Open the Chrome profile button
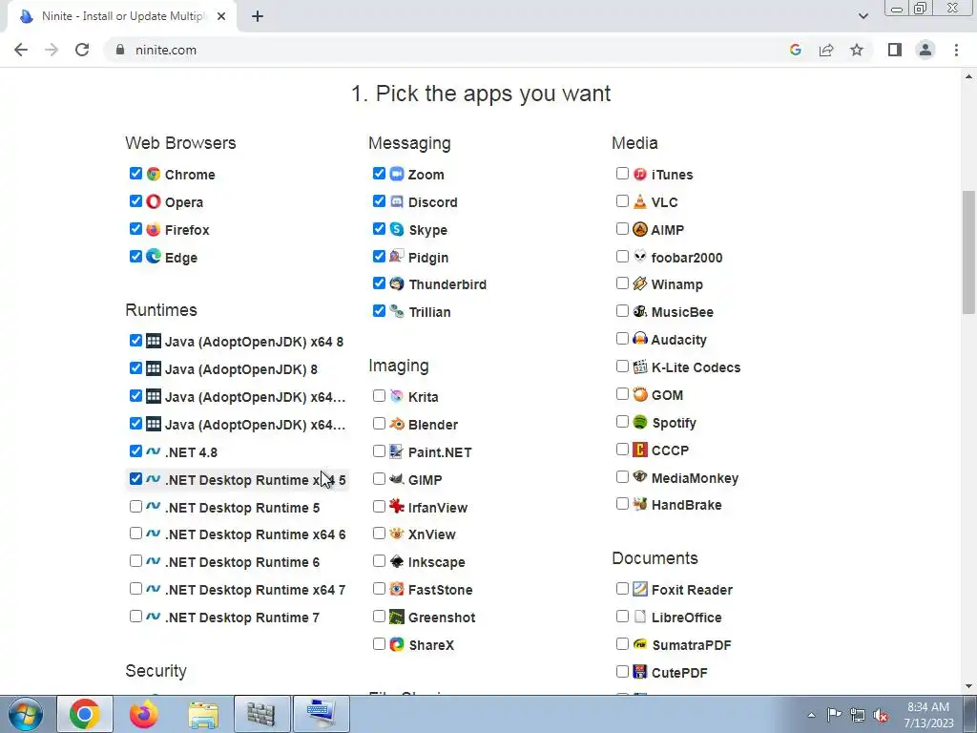Viewport: 977px width, 733px height. point(925,50)
